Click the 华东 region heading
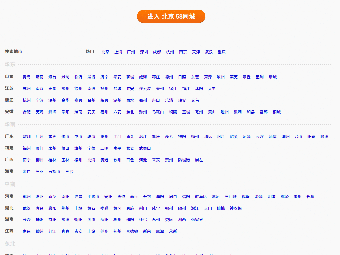Viewport: 340px width, 255px height. tap(10, 64)
